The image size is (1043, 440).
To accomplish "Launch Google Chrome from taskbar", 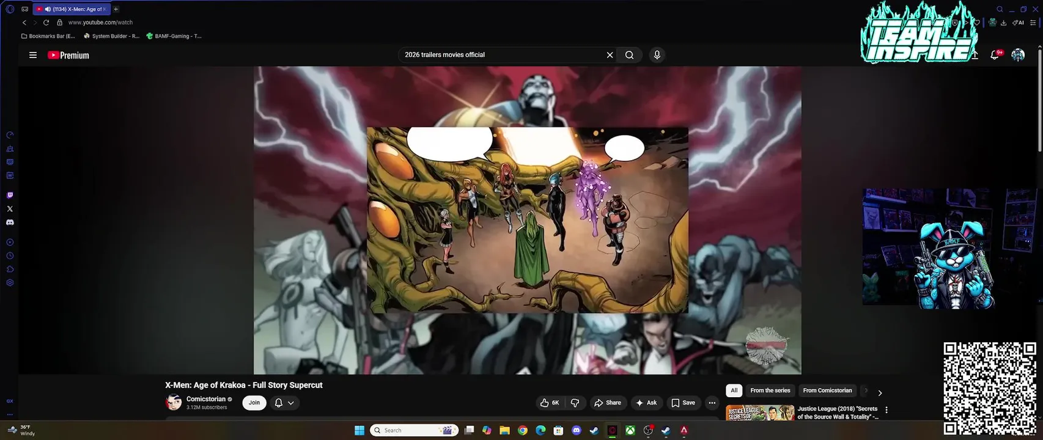I will pos(522,430).
